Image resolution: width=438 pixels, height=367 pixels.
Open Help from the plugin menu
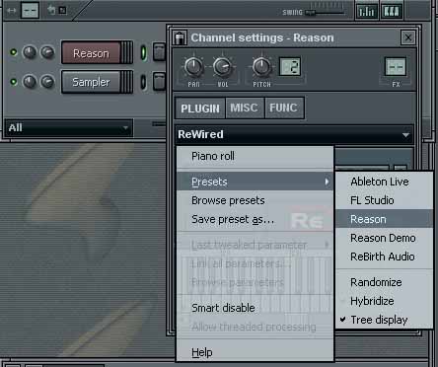tap(255, 352)
